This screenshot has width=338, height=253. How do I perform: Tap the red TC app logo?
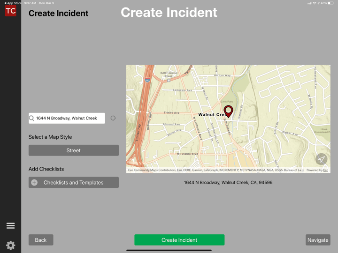(x=10, y=11)
